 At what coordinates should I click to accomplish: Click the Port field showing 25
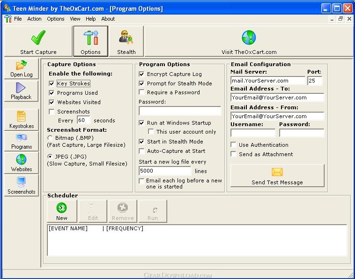315,81
